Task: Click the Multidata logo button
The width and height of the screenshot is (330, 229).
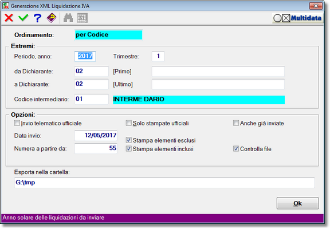Action: pyautogui.click(x=297, y=18)
